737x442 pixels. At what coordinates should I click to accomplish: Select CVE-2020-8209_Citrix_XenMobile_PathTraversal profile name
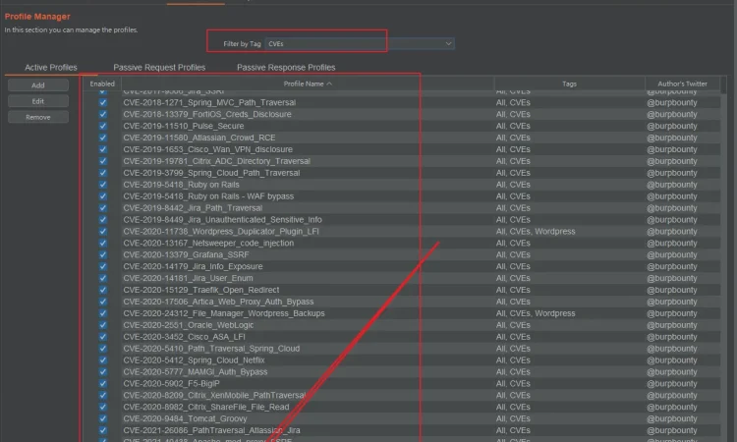[x=214, y=395]
